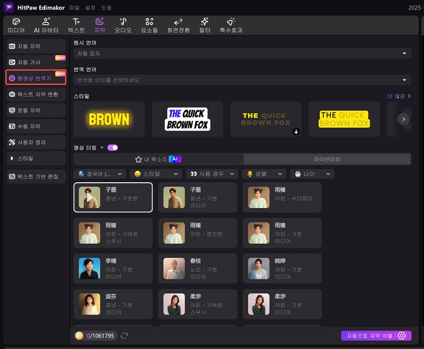Toggle the 영상 더빙 switch off
Screen dimensions: 424x349
click(112, 147)
